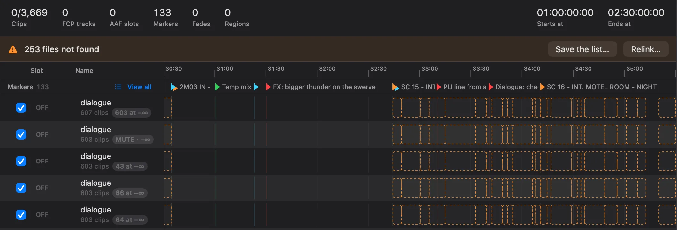Open the OFF slot selector for the MUTE track
The height and width of the screenshot is (230, 677).
tap(42, 134)
